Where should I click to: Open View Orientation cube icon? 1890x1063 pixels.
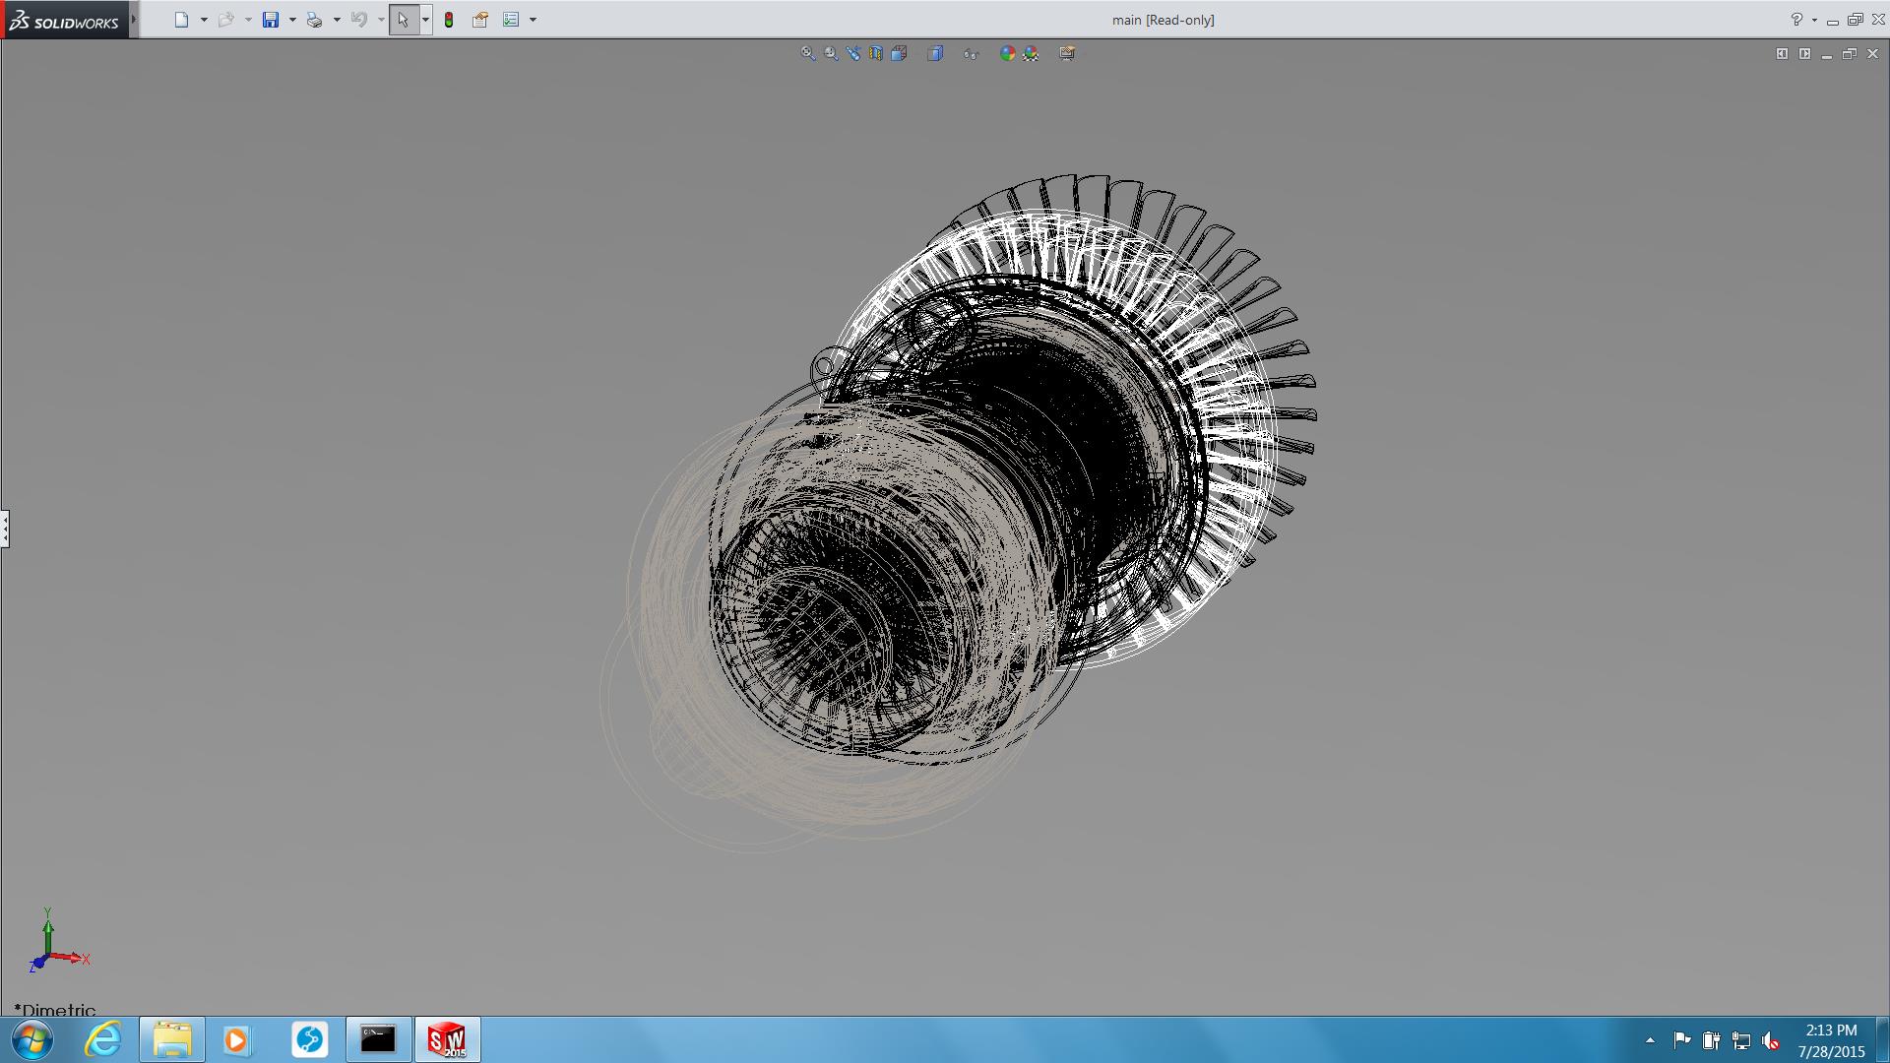tap(899, 53)
